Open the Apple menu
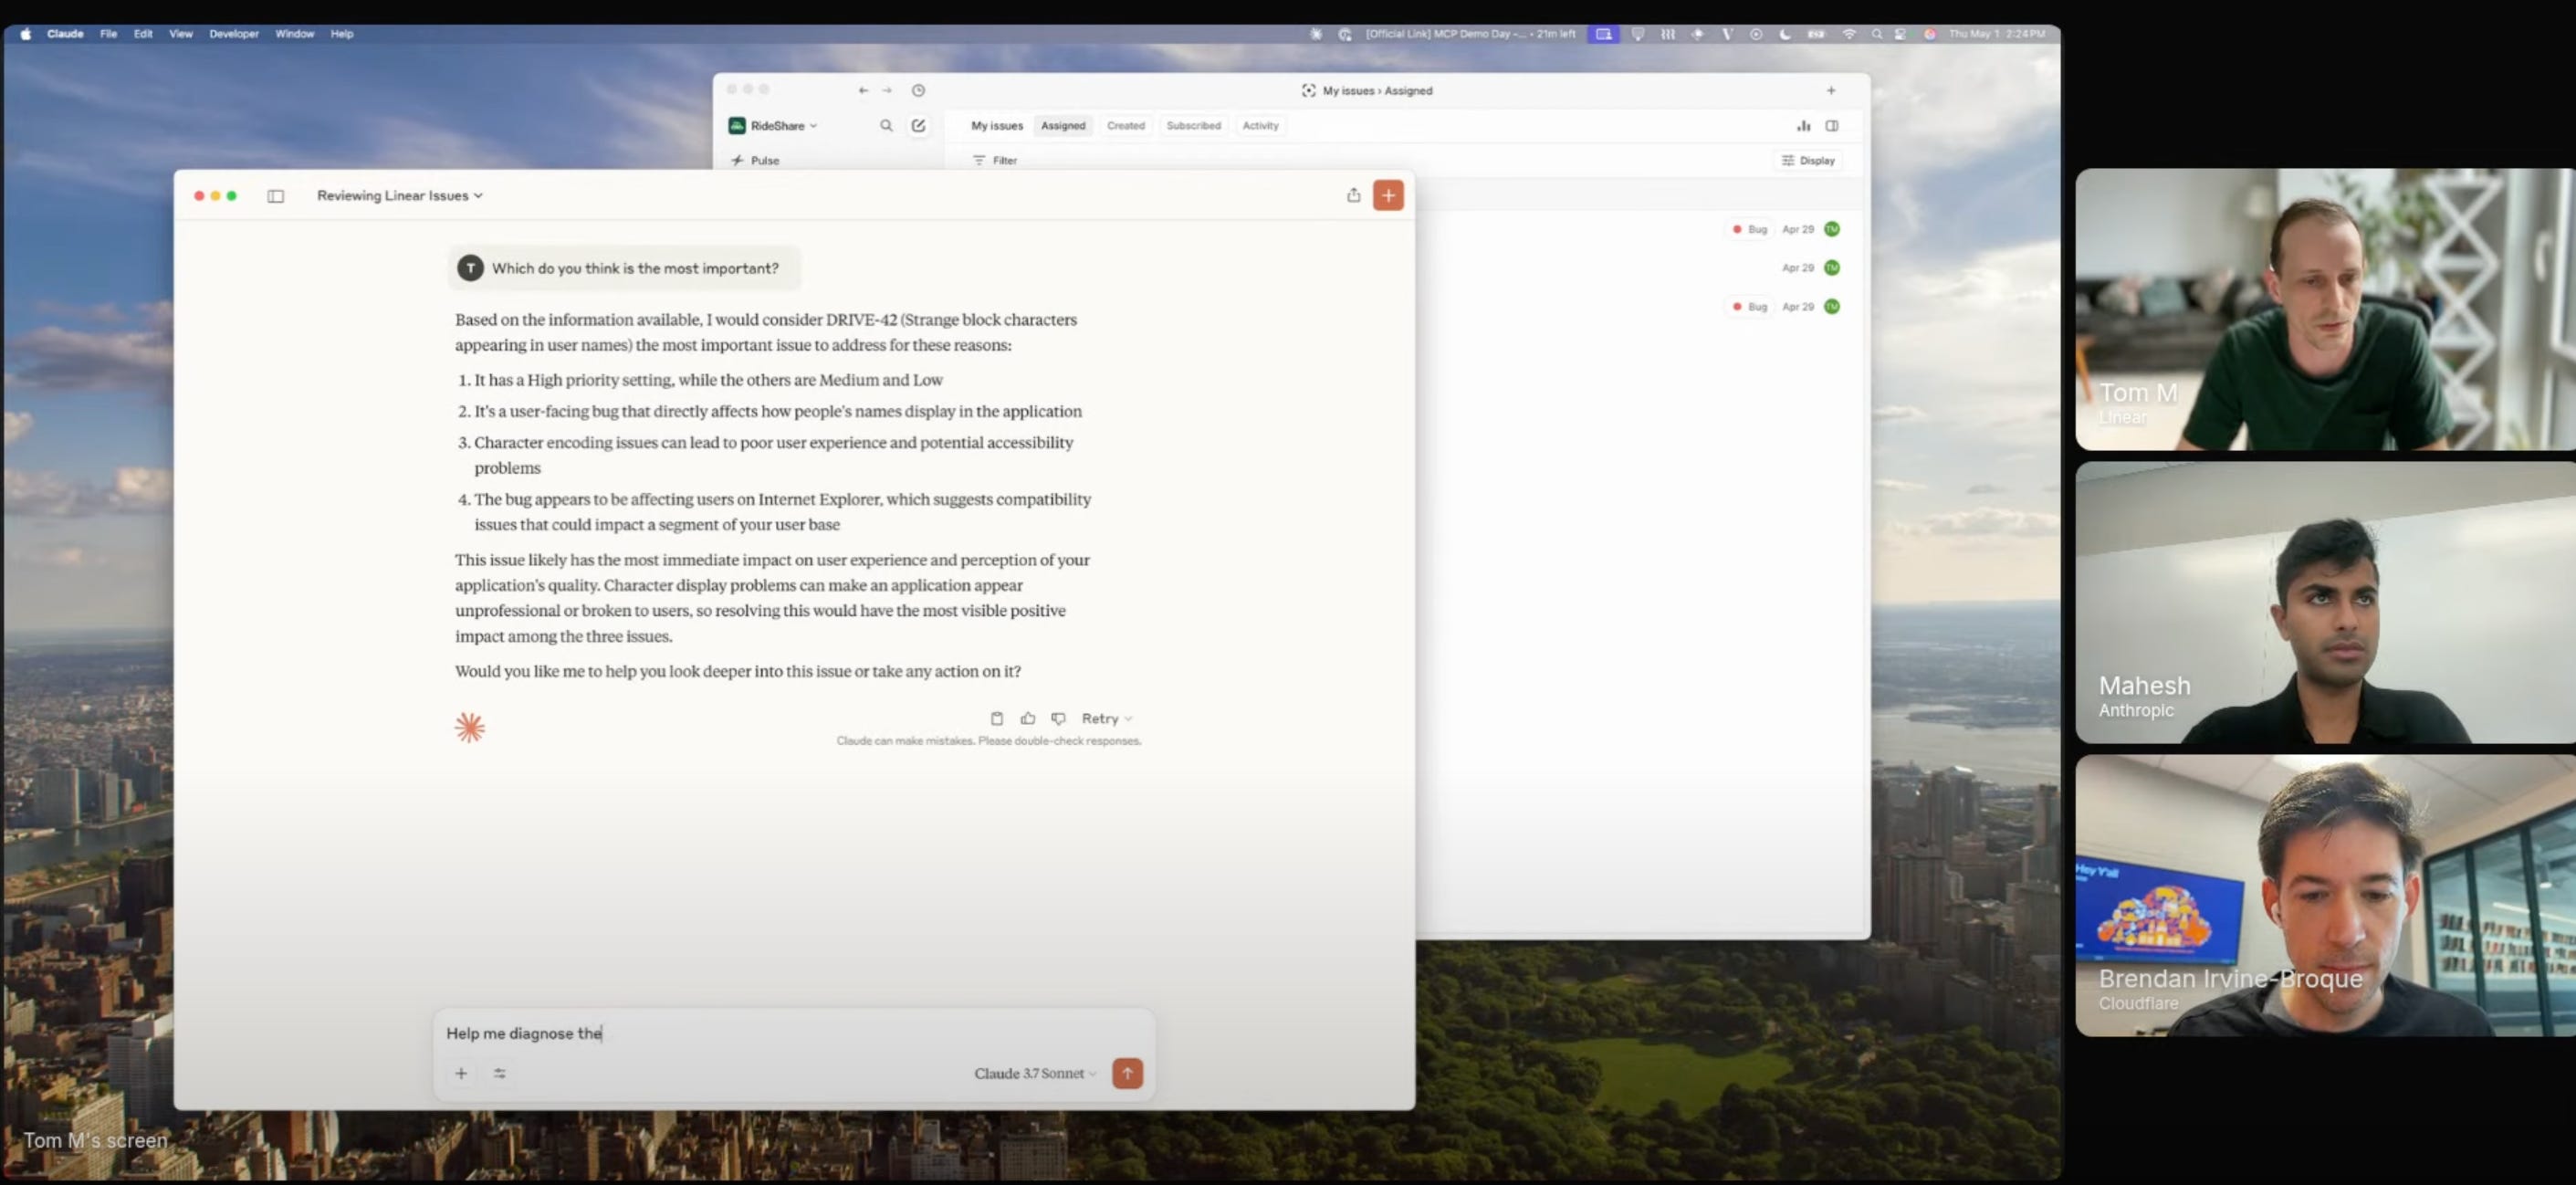The image size is (2576, 1185). click(26, 34)
